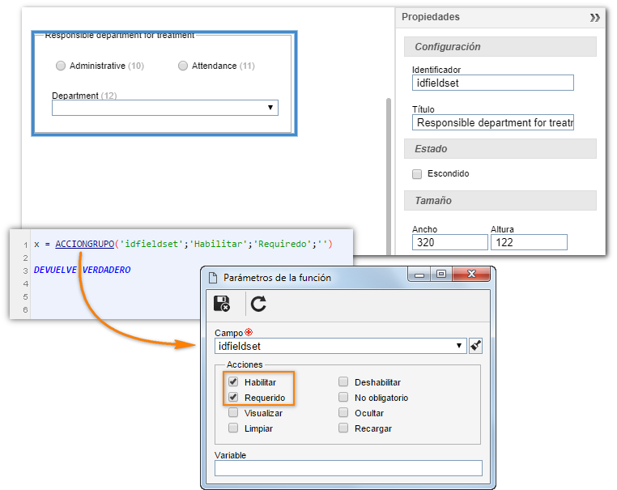Click the form designer vertical scrollbar
Image resolution: width=617 pixels, height=490 pixels.
pyautogui.click(x=389, y=177)
